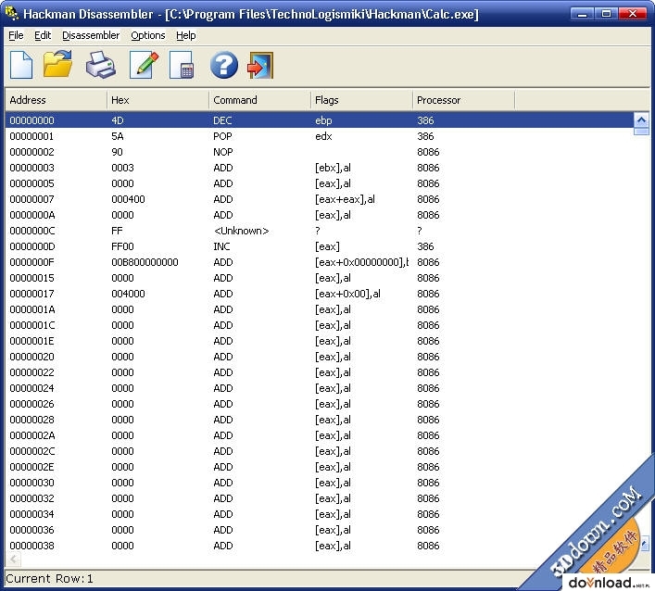Click the [ebx],al flags cell

click(333, 168)
